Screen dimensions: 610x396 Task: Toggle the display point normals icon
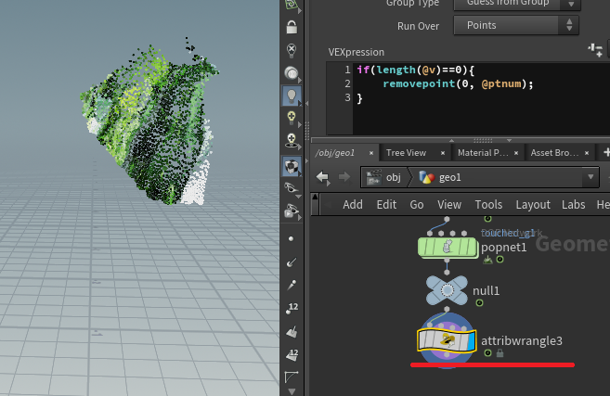292,263
